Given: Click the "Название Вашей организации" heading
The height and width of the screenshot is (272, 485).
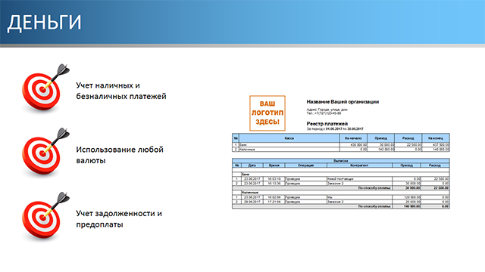Looking at the screenshot, I should pyautogui.click(x=343, y=102).
